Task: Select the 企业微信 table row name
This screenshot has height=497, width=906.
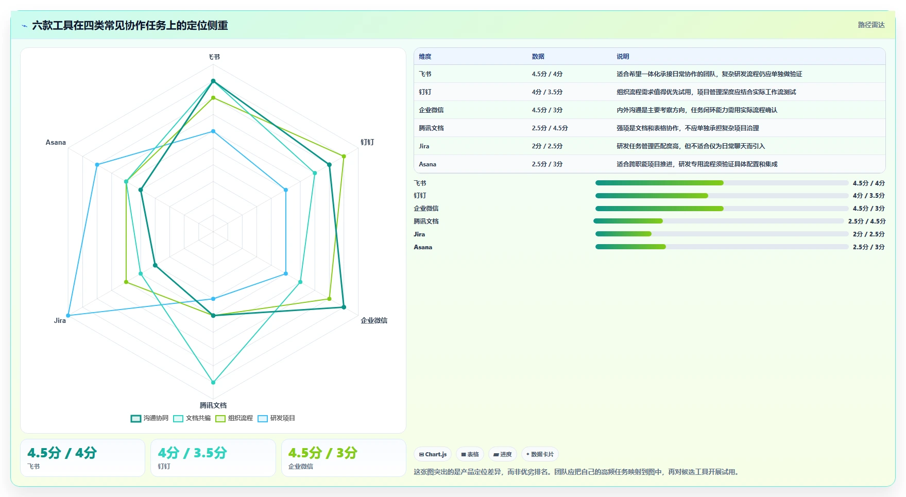Action: point(431,110)
